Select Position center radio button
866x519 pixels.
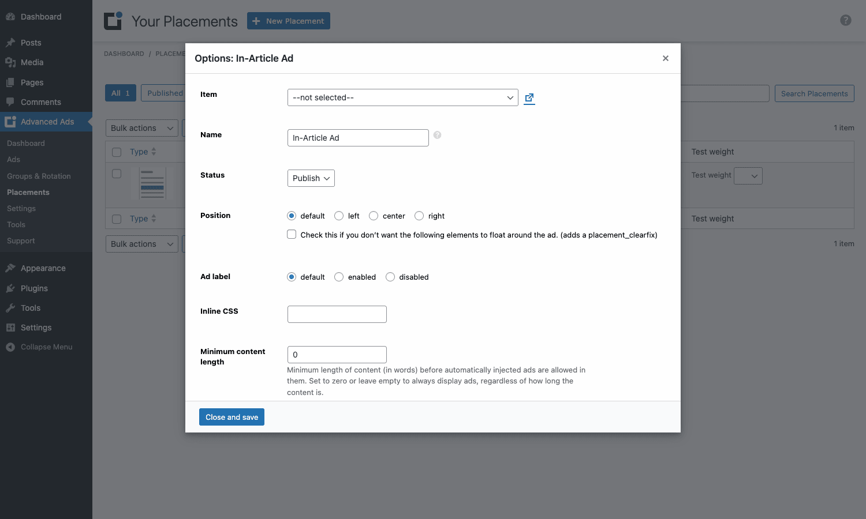(374, 216)
